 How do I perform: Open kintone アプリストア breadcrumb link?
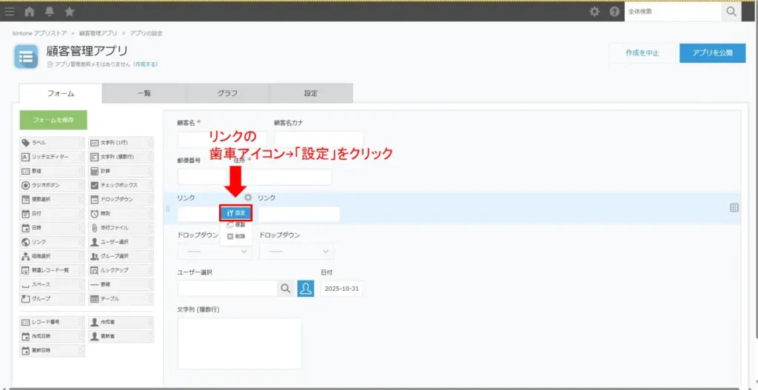point(40,33)
